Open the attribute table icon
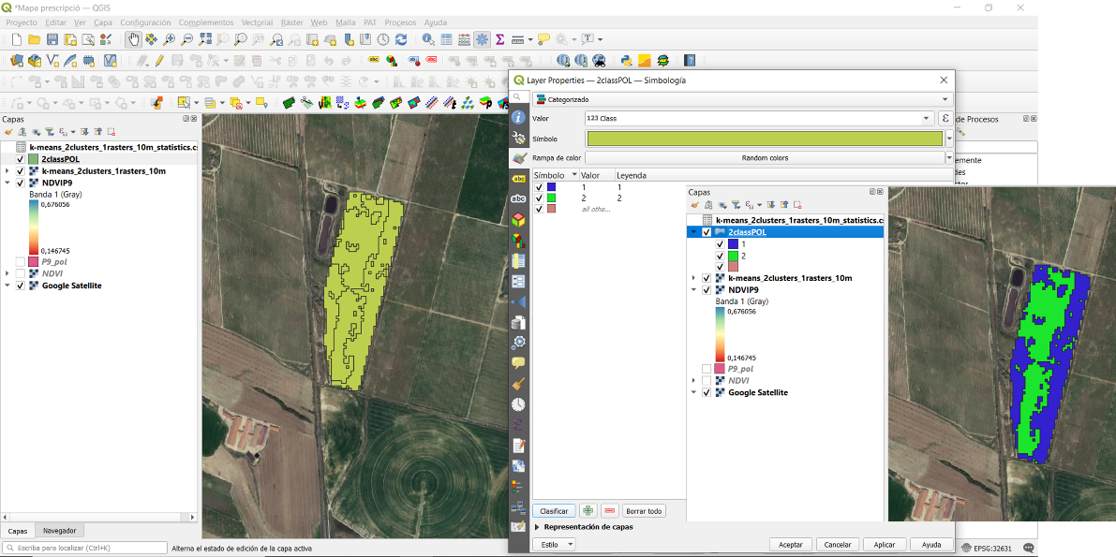The width and height of the screenshot is (1116, 557). point(446,39)
